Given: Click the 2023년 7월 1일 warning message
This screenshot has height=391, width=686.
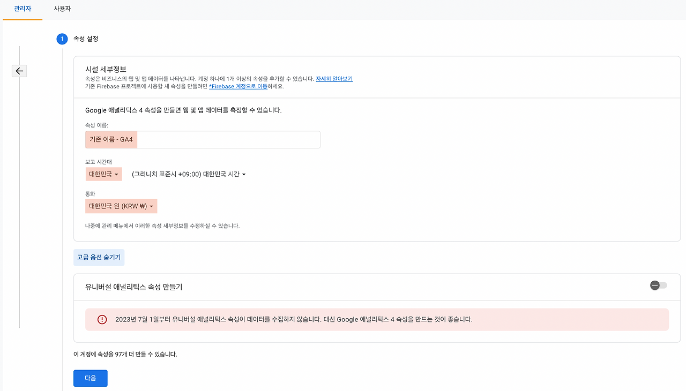Looking at the screenshot, I should click(x=294, y=319).
